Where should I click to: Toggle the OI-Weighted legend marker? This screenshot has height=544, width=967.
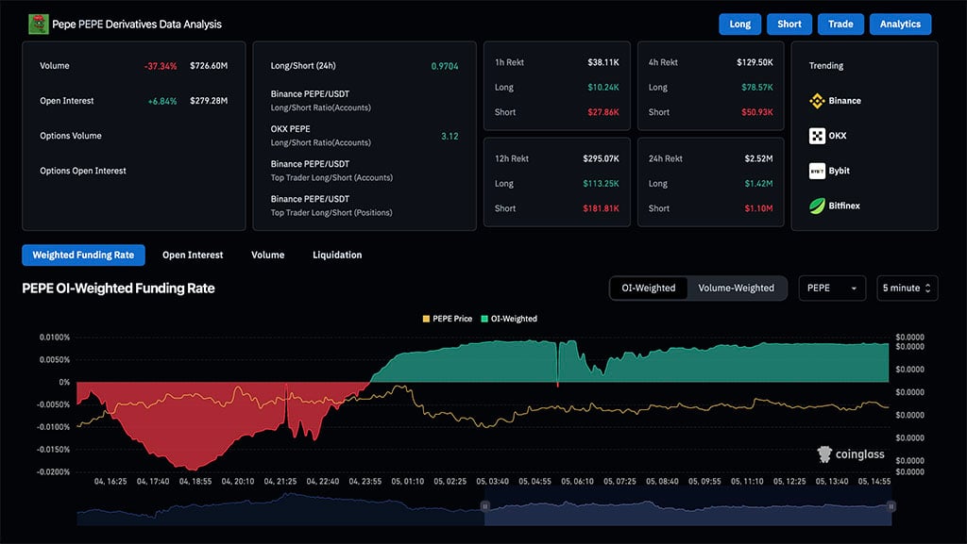(x=486, y=319)
